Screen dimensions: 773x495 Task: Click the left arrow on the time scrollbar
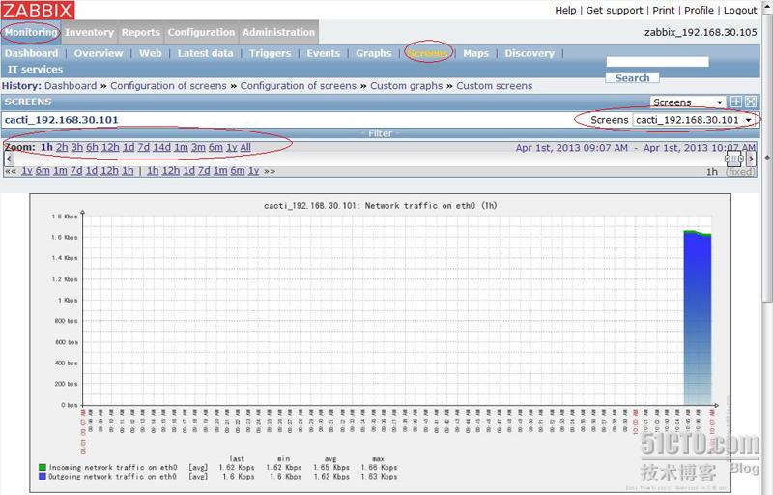9,159
